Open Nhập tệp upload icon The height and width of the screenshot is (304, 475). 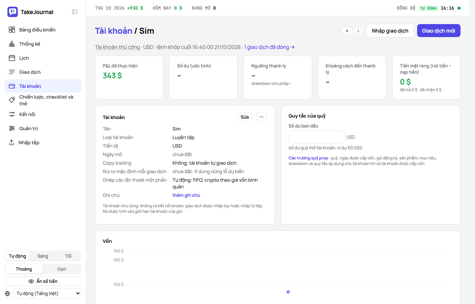click(x=12, y=142)
